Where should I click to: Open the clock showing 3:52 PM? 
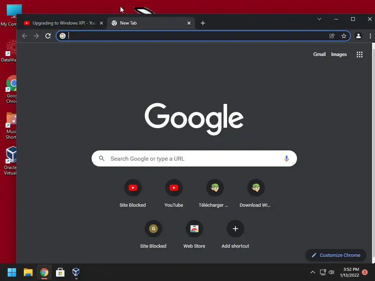(349, 272)
